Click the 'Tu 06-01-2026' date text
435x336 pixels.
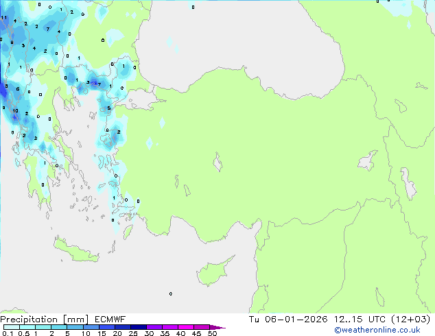(288, 320)
